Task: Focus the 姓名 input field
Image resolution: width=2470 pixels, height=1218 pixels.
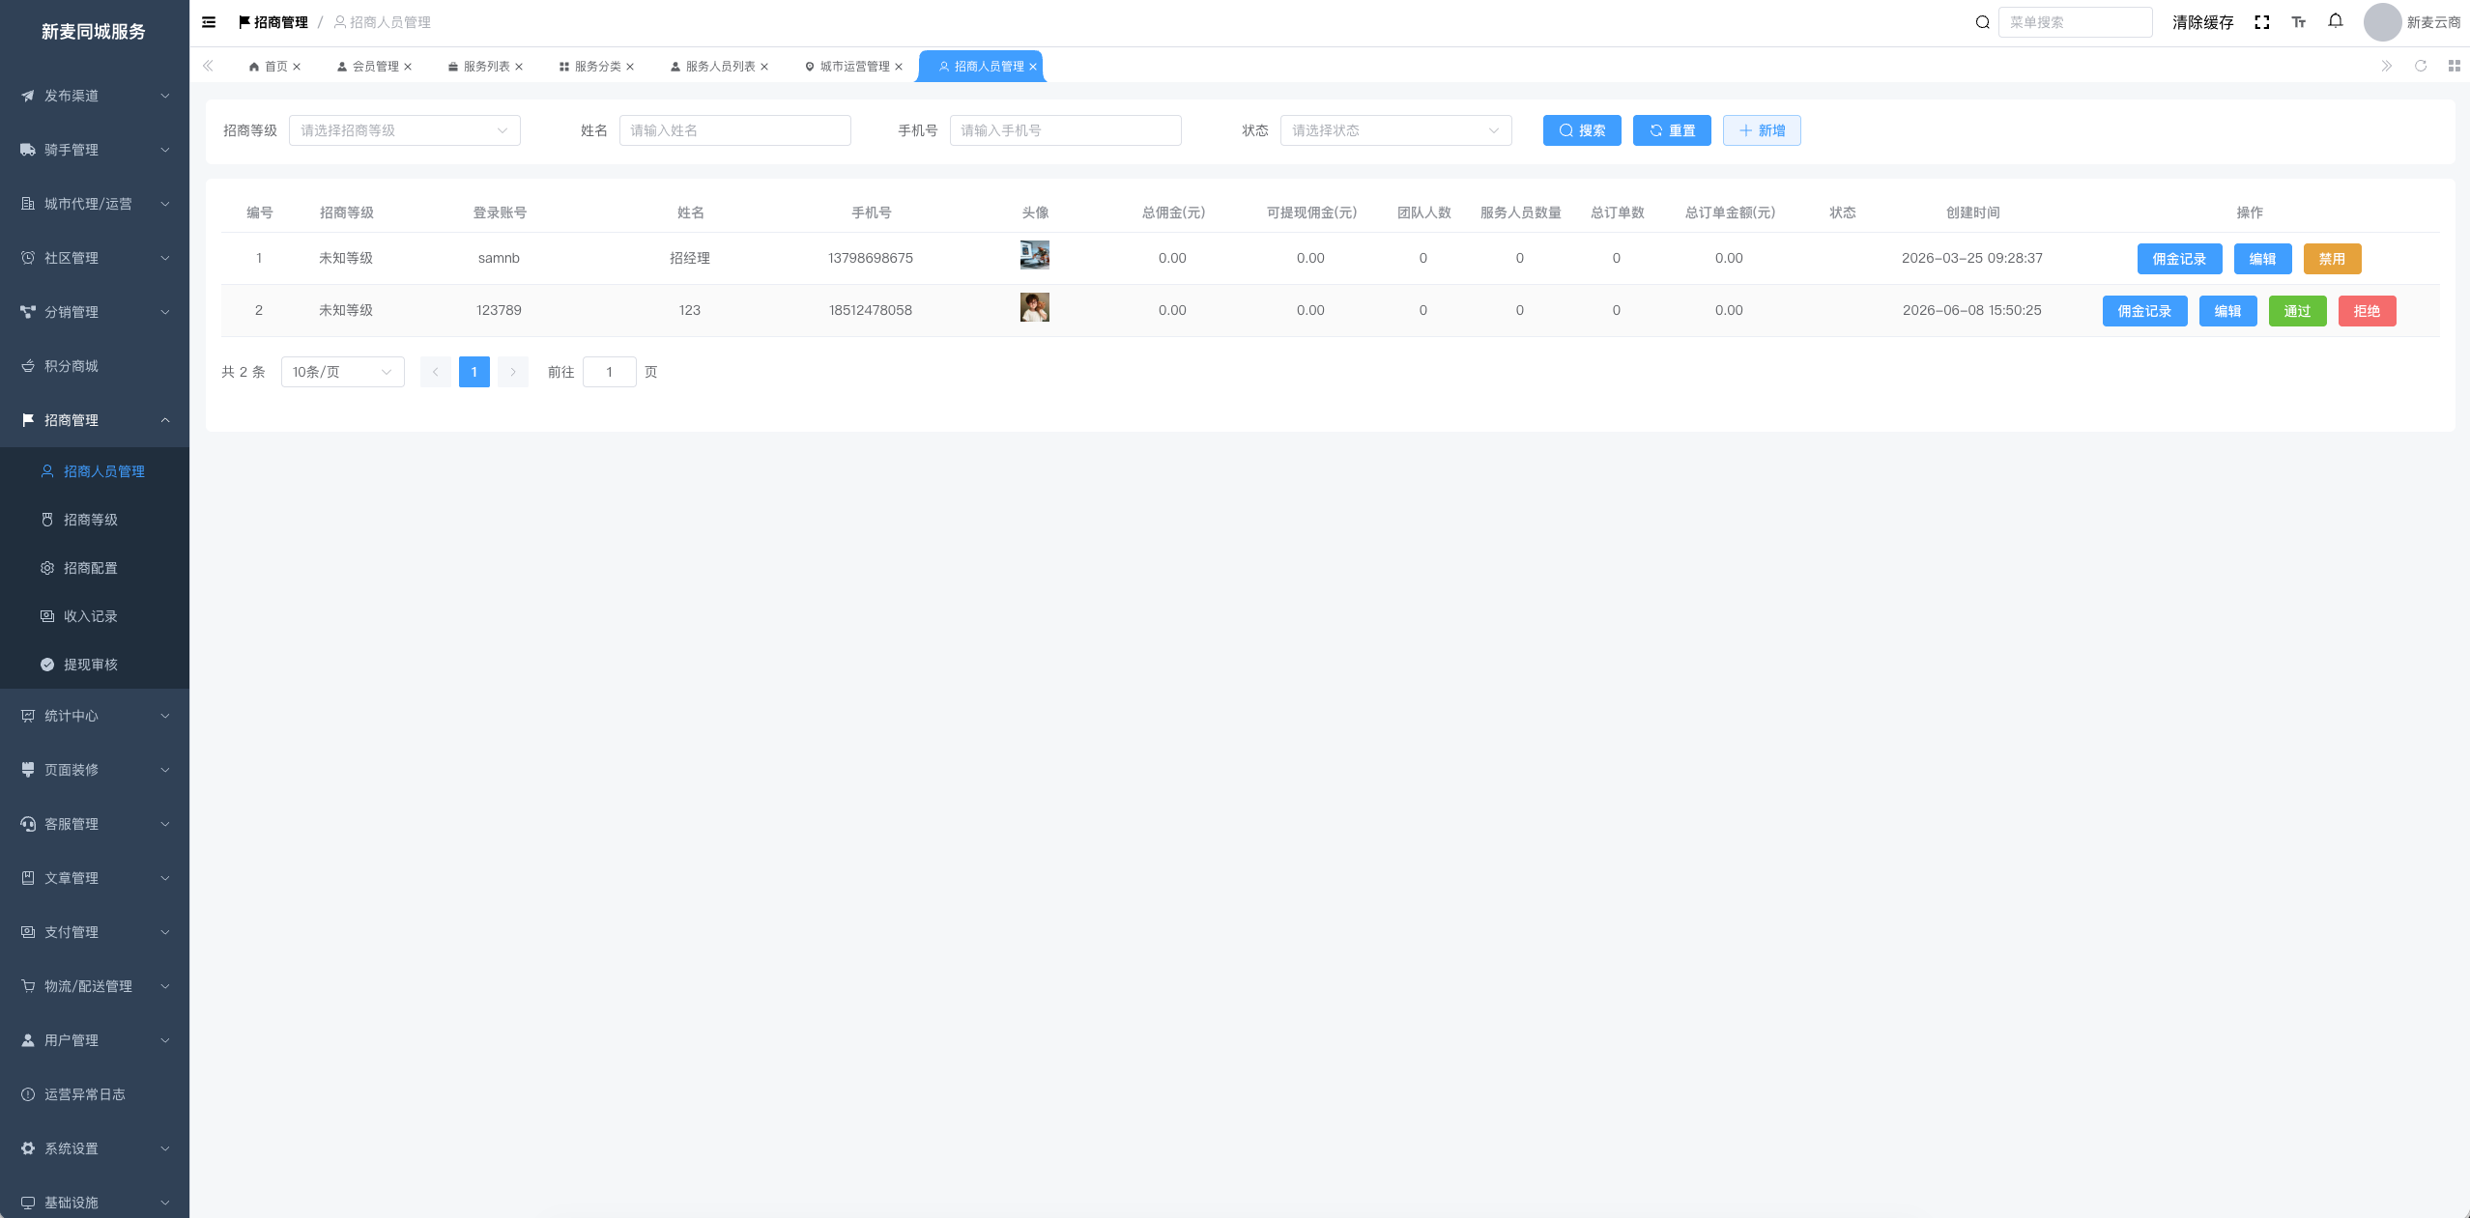Action: 735,130
